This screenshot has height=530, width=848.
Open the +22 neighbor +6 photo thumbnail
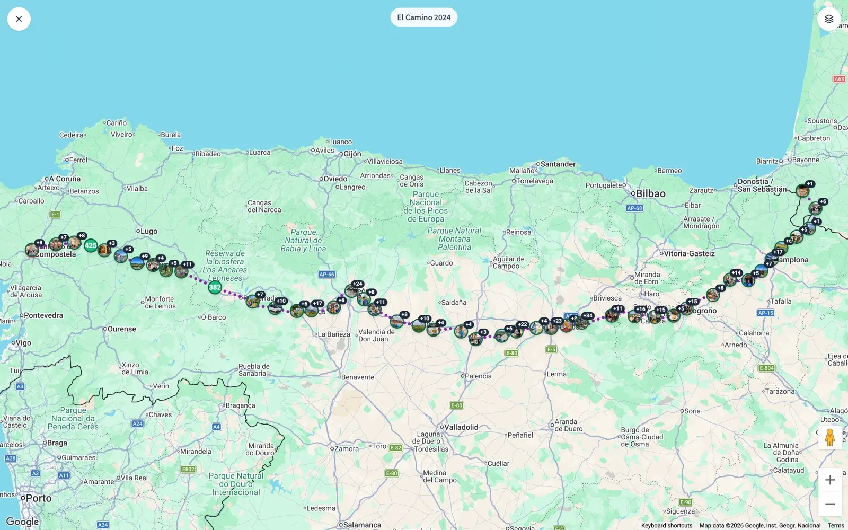502,335
